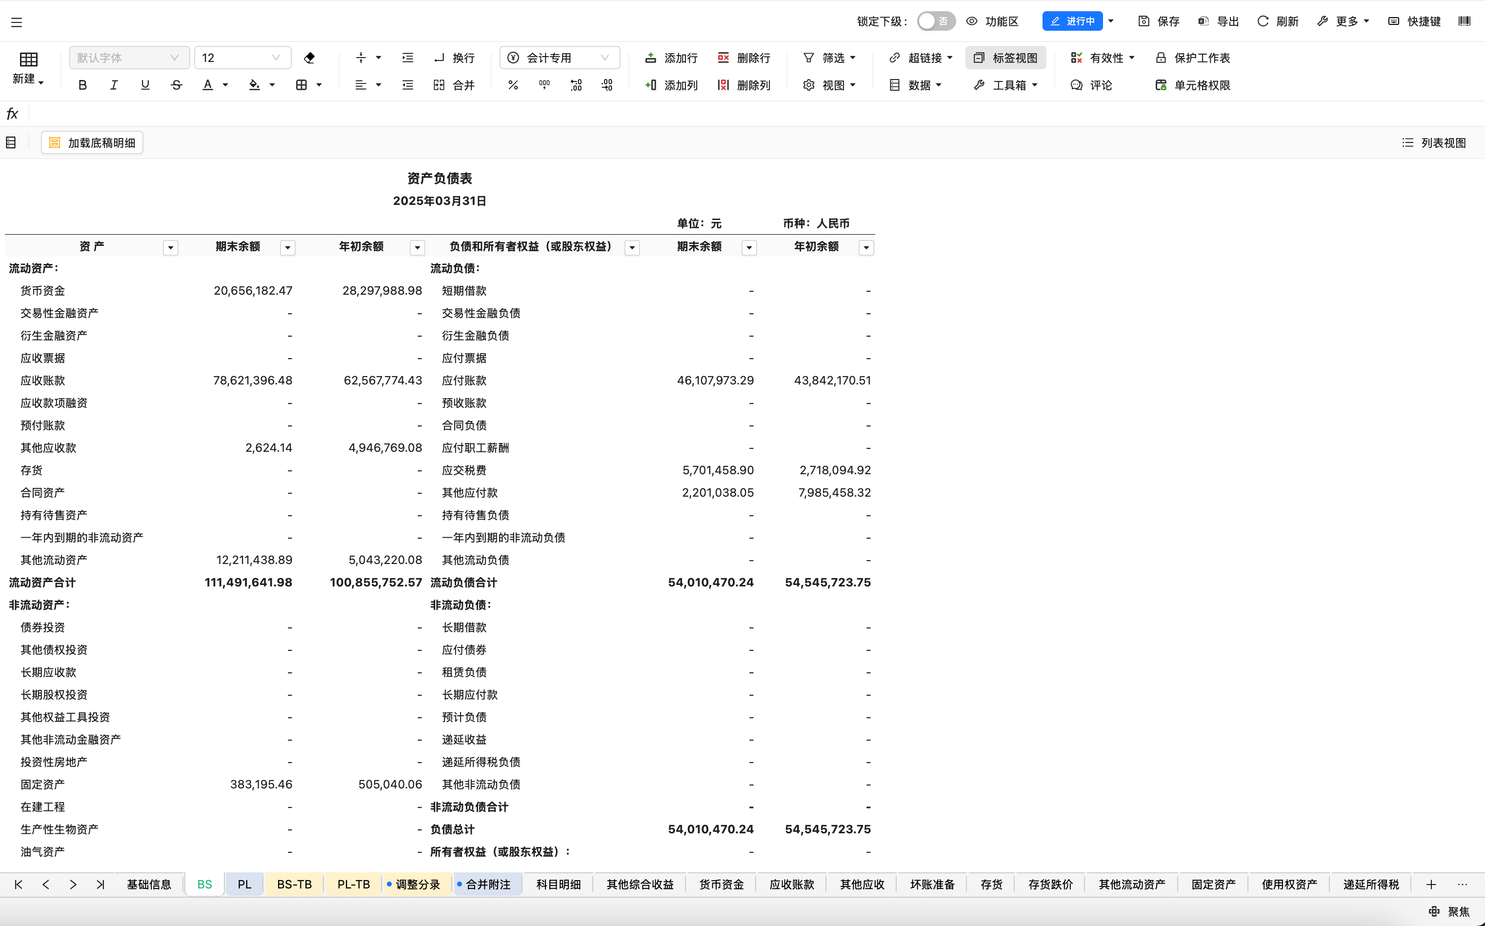This screenshot has height=926, width=1485.
Task: Toggle the function area eye icon
Action: tap(972, 21)
